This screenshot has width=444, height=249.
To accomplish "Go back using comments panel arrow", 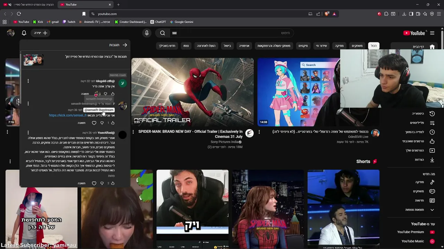I will click(125, 45).
